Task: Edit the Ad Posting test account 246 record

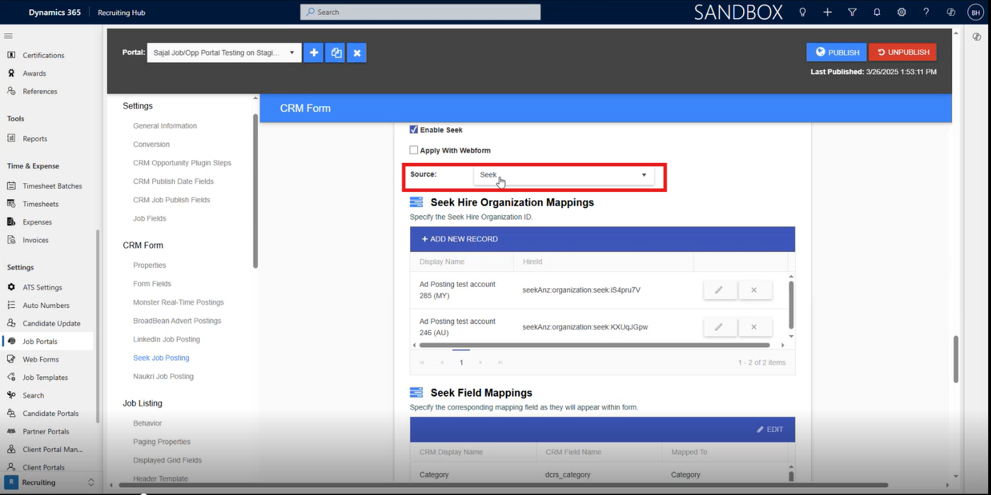Action: (x=719, y=326)
